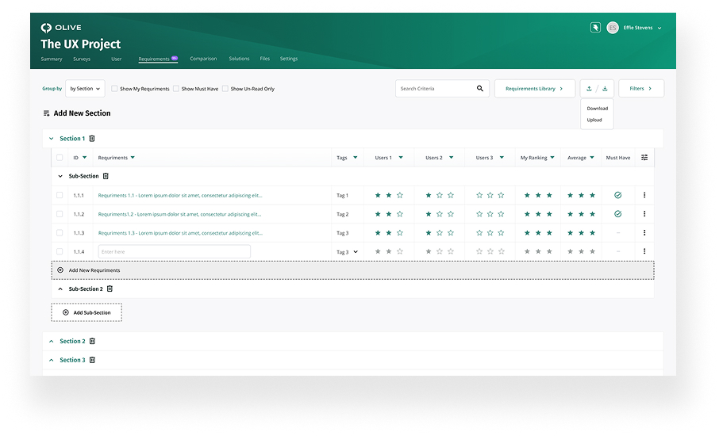Open the Files tab
The width and height of the screenshot is (719, 436).
pos(264,59)
